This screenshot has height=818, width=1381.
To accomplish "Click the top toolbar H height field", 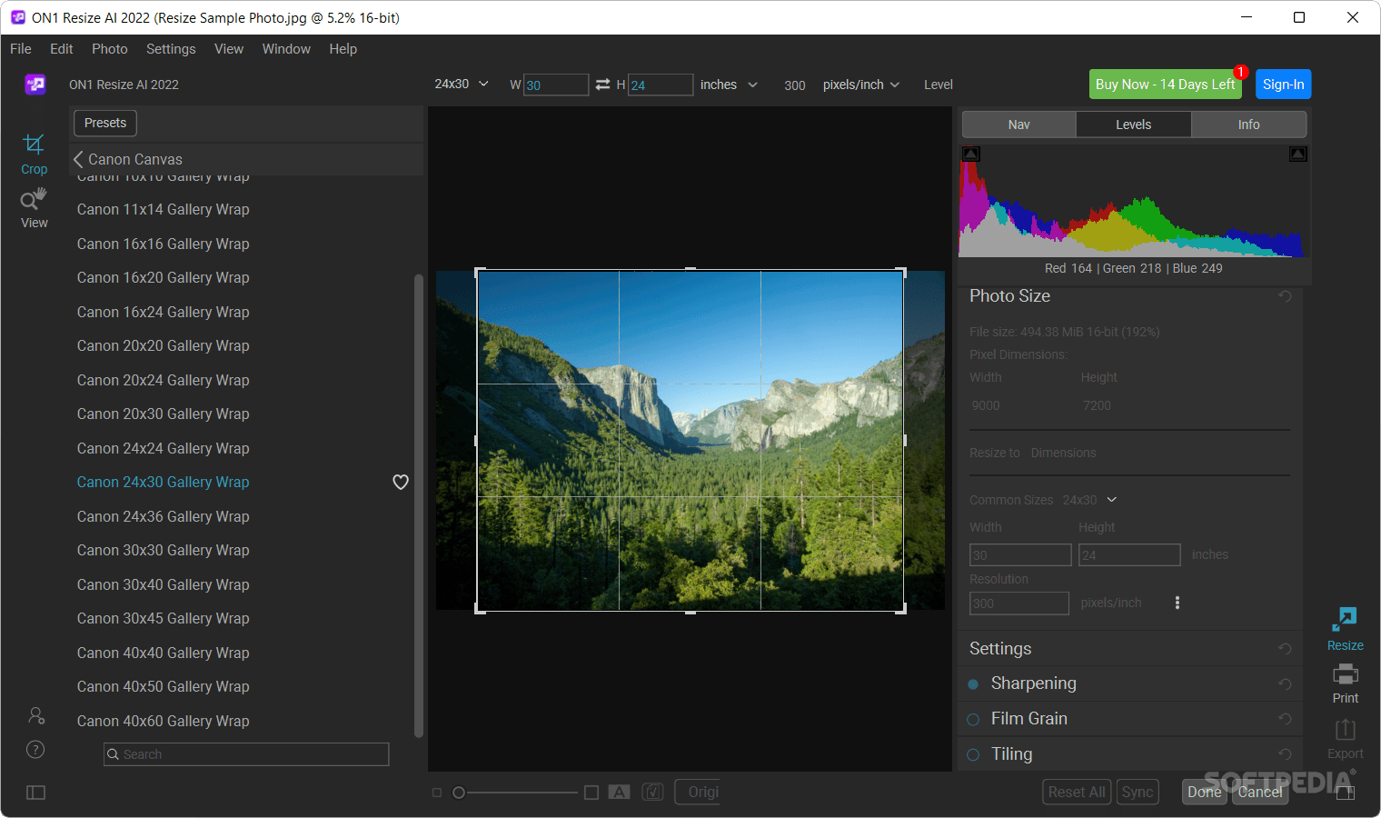I will point(661,85).
